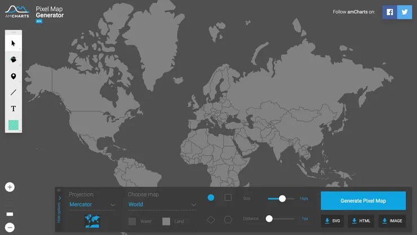Choose the circle pixel shape
The height and width of the screenshot is (235, 417).
211,197
